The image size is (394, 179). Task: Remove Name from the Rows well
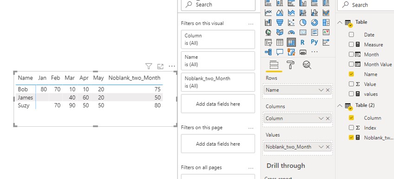[x=328, y=90]
